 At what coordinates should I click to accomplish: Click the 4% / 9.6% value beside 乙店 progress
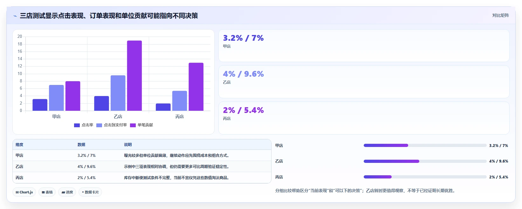pos(498,161)
